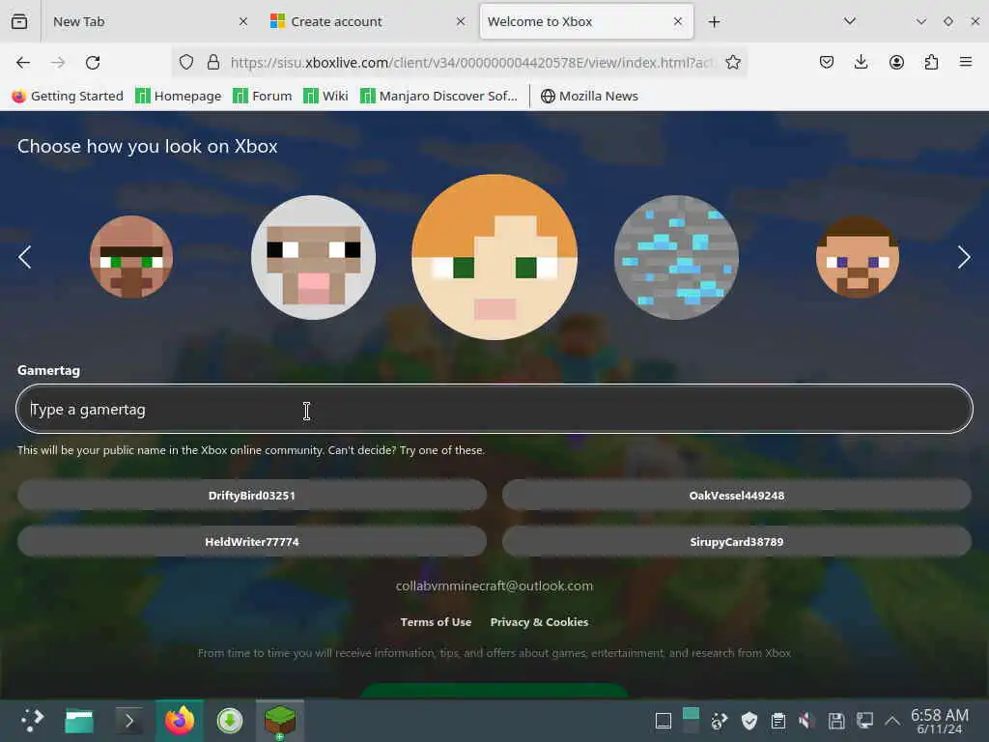Open the clock showing 6:58 AM

(x=939, y=721)
